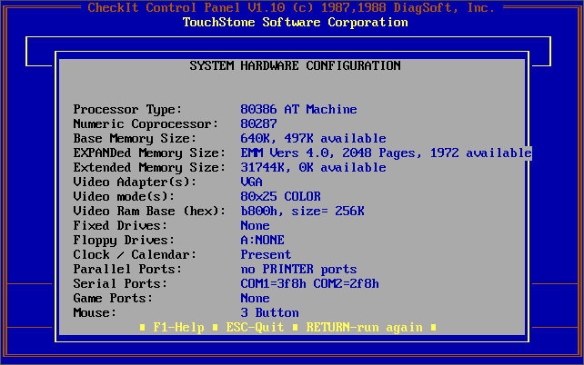584x365 pixels.
Task: Click the EMM Vers 4.0 value
Action: pos(386,153)
